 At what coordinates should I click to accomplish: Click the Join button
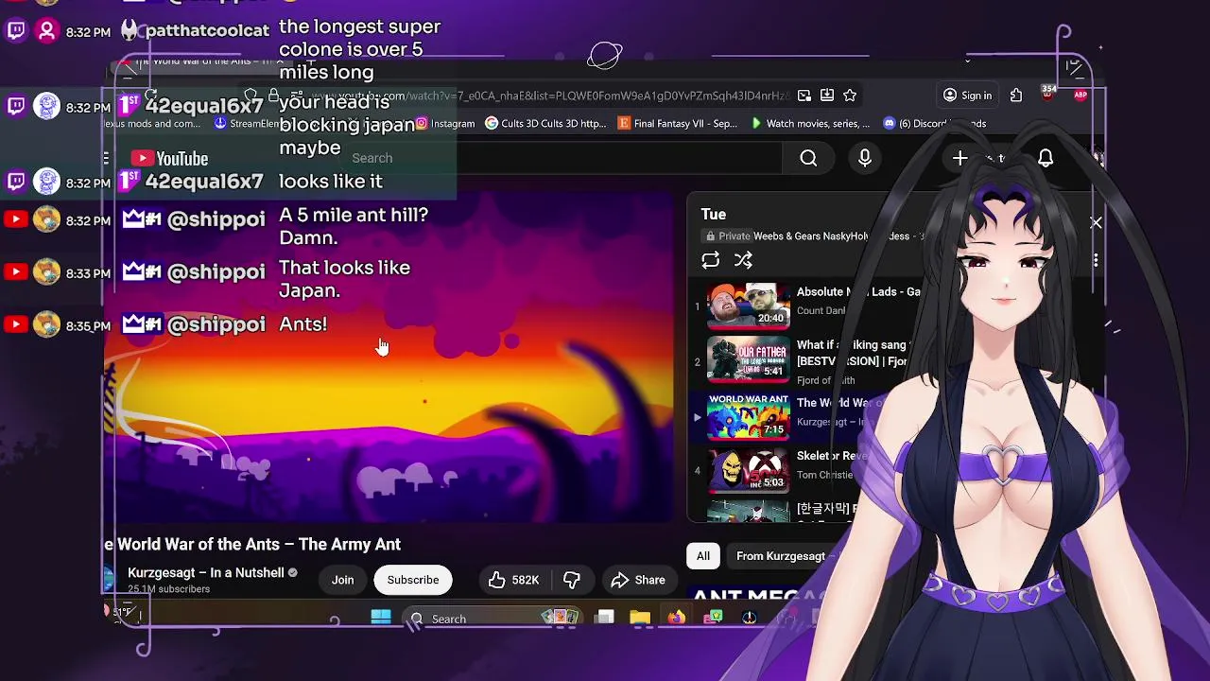point(342,580)
